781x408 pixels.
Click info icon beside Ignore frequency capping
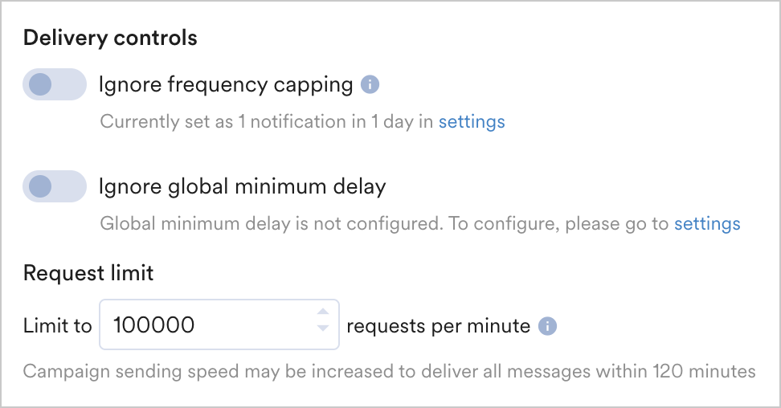tap(370, 84)
